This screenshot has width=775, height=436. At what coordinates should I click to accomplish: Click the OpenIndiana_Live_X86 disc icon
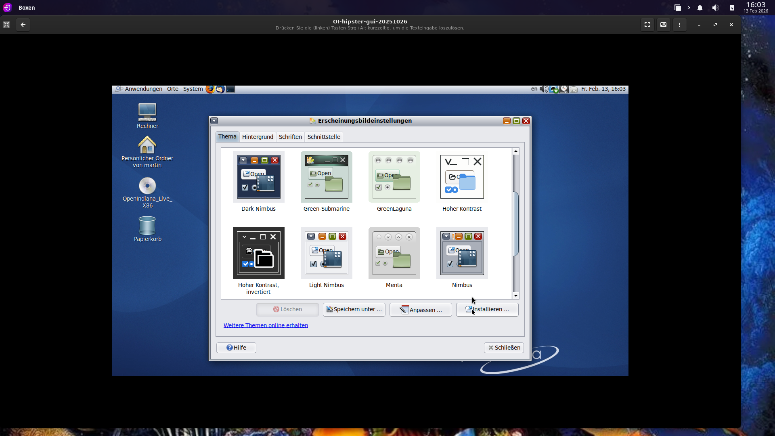pos(147,186)
